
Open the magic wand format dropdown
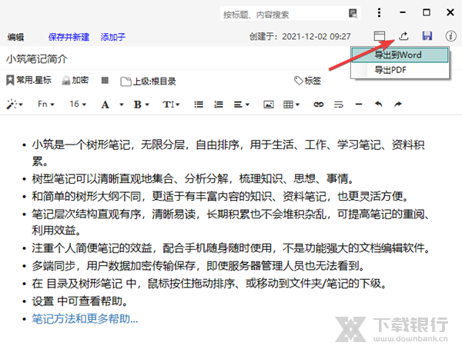pyautogui.click(x=15, y=105)
